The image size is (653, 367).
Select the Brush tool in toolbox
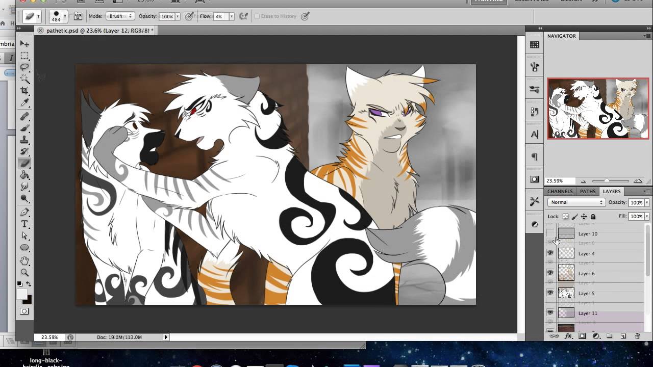24,128
